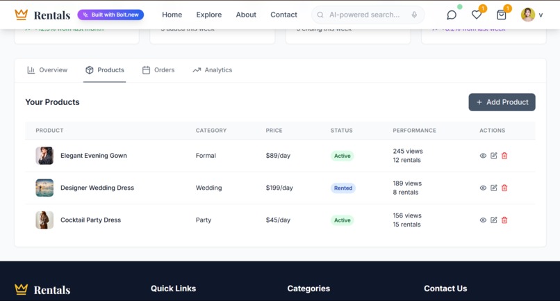Click the PERFORMANCE column header
Image resolution: width=560 pixels, height=301 pixels.
point(414,131)
